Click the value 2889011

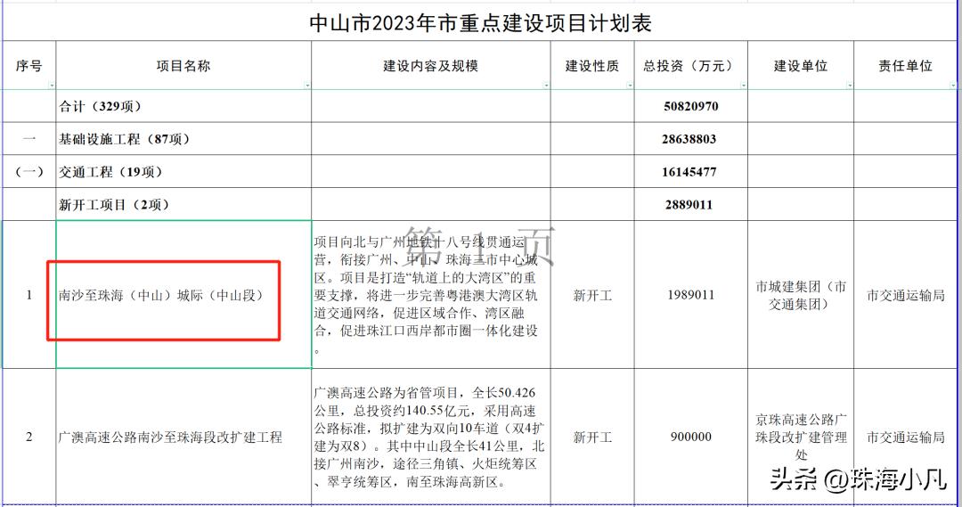click(690, 204)
